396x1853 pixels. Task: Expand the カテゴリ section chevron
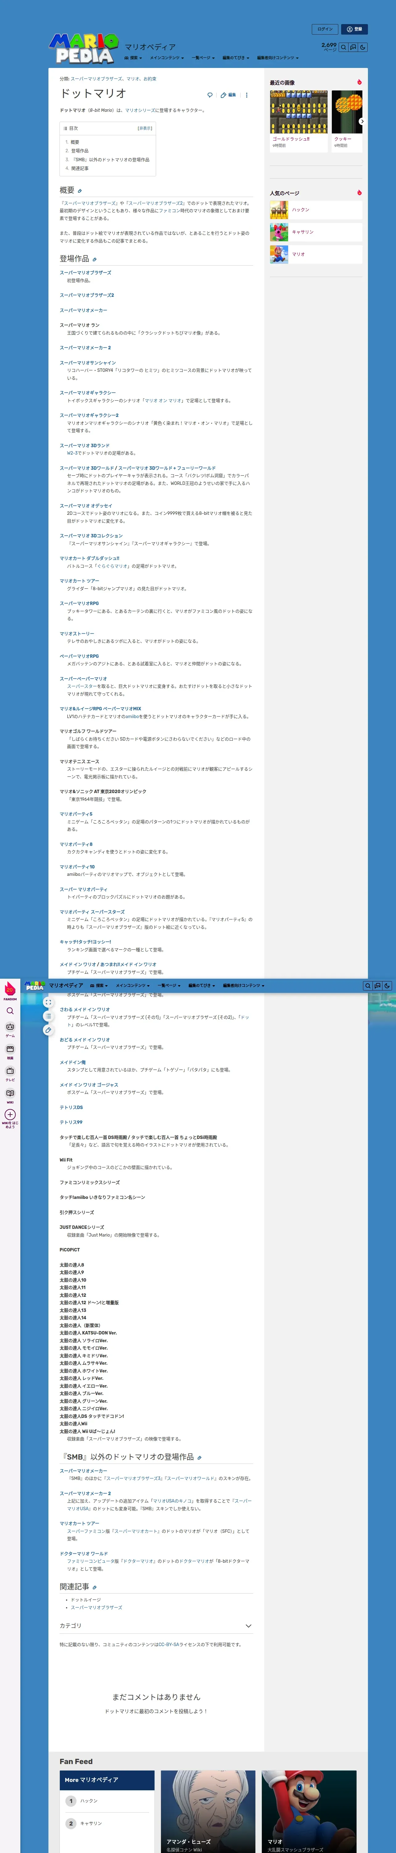pyautogui.click(x=249, y=1626)
